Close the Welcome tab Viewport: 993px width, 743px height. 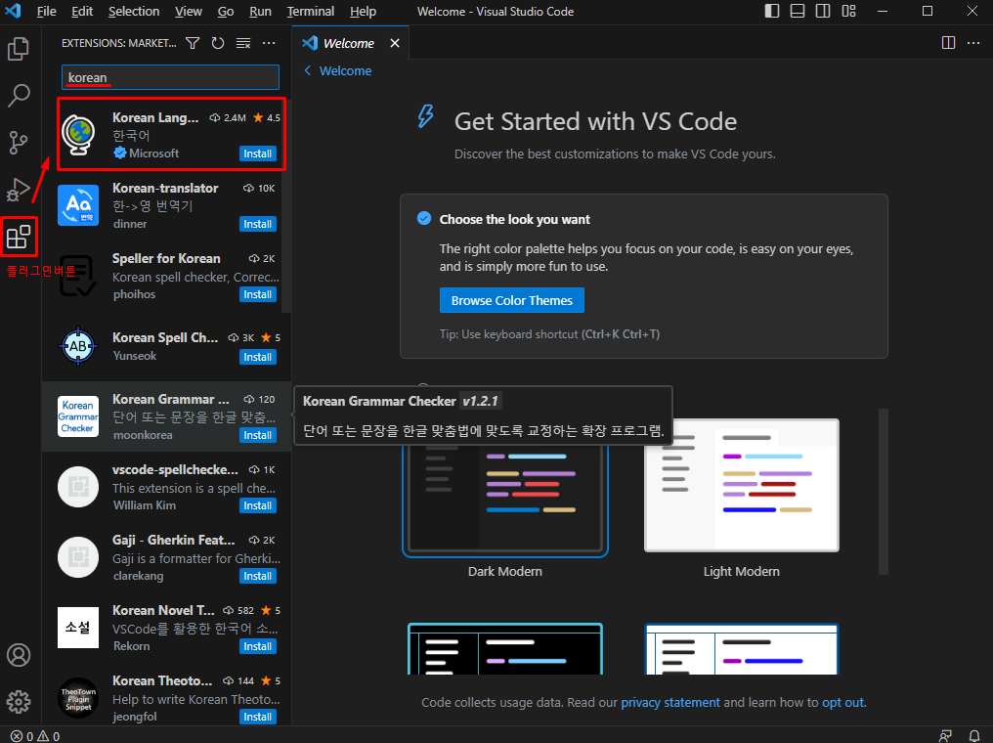pos(395,43)
